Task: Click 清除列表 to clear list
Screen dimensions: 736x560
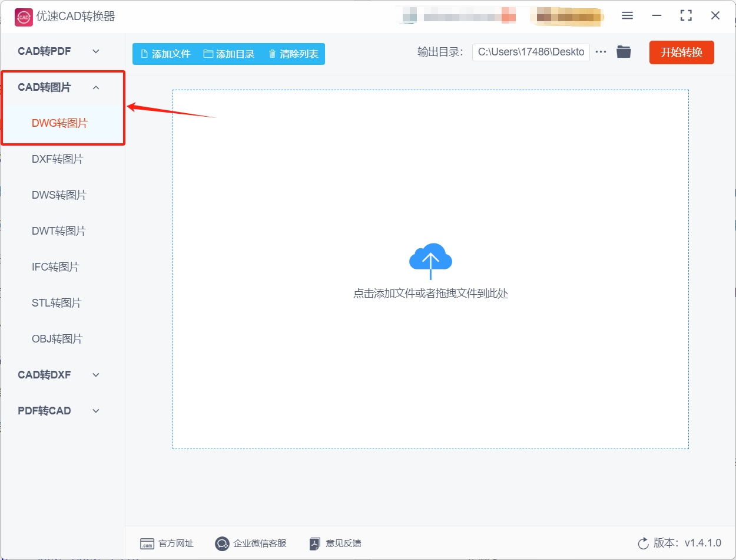Action: [x=293, y=54]
